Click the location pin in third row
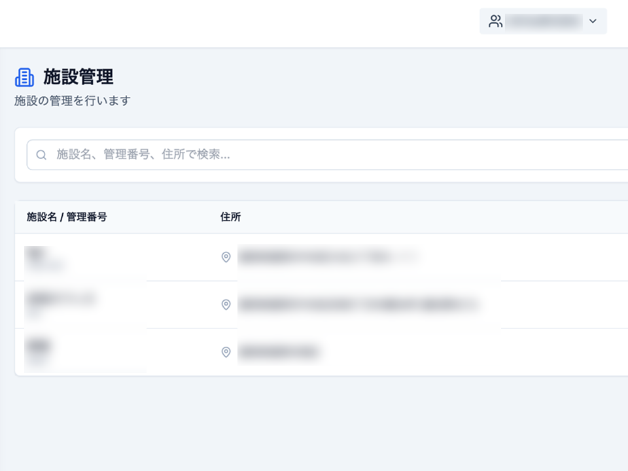The width and height of the screenshot is (628, 471). tap(226, 352)
